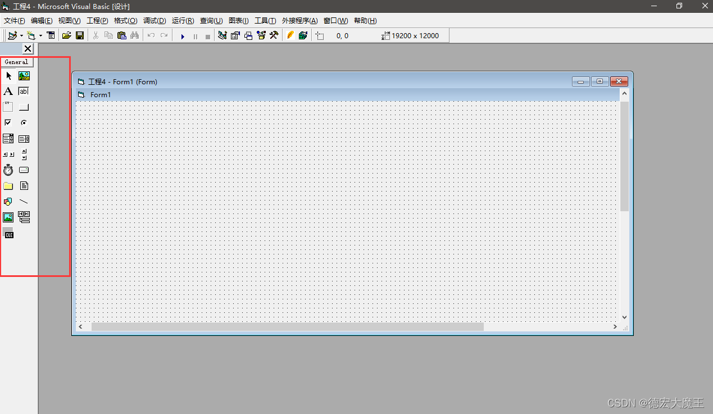713x414 pixels.
Task: Expand the Add Project dropdown arrow
Action: pyautogui.click(x=21, y=35)
